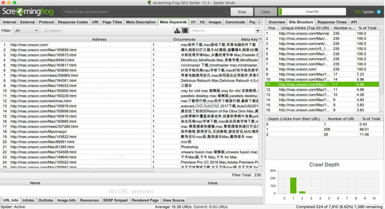Show more tabs via overflow arrow
This screenshot has width=385, height=209.
259,22
